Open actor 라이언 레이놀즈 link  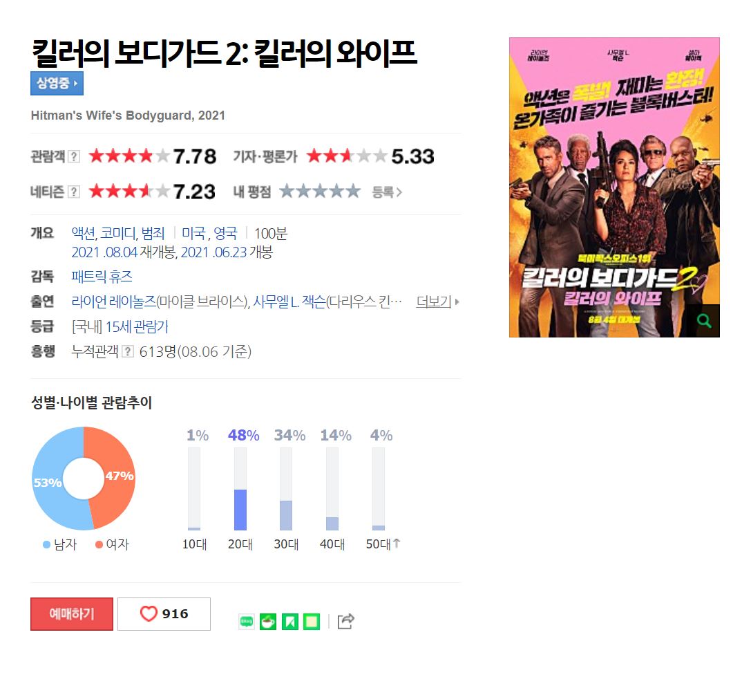coord(113,302)
